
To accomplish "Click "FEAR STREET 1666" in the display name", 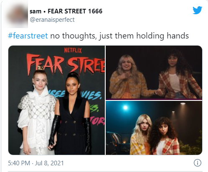I will click(75, 11).
